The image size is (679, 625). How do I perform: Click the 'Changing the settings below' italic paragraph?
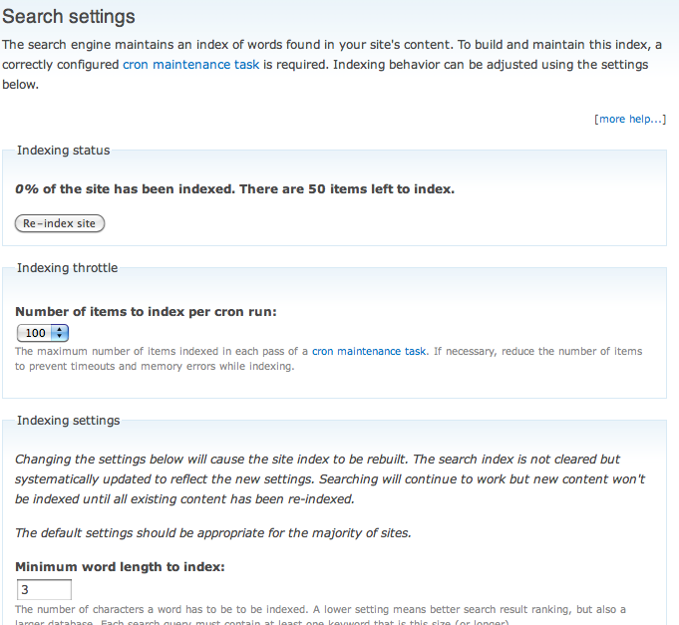pyautogui.click(x=330, y=479)
